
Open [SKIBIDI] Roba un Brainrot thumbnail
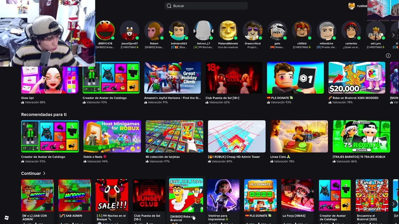point(186,195)
